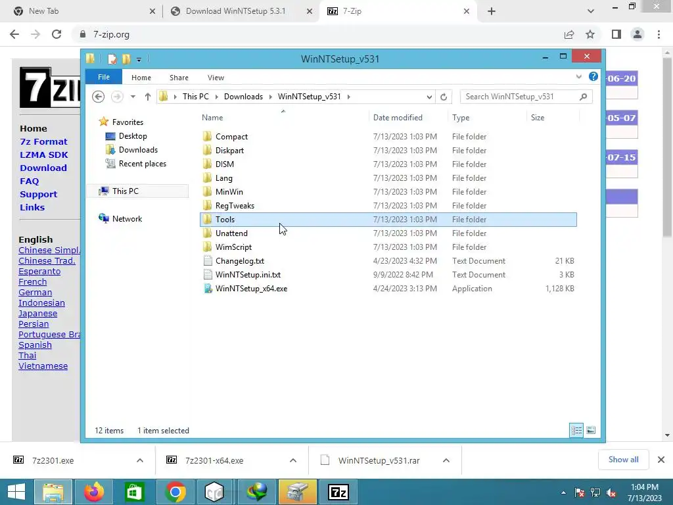The height and width of the screenshot is (505, 673).
Task: Open address bar history dropdown
Action: click(429, 97)
